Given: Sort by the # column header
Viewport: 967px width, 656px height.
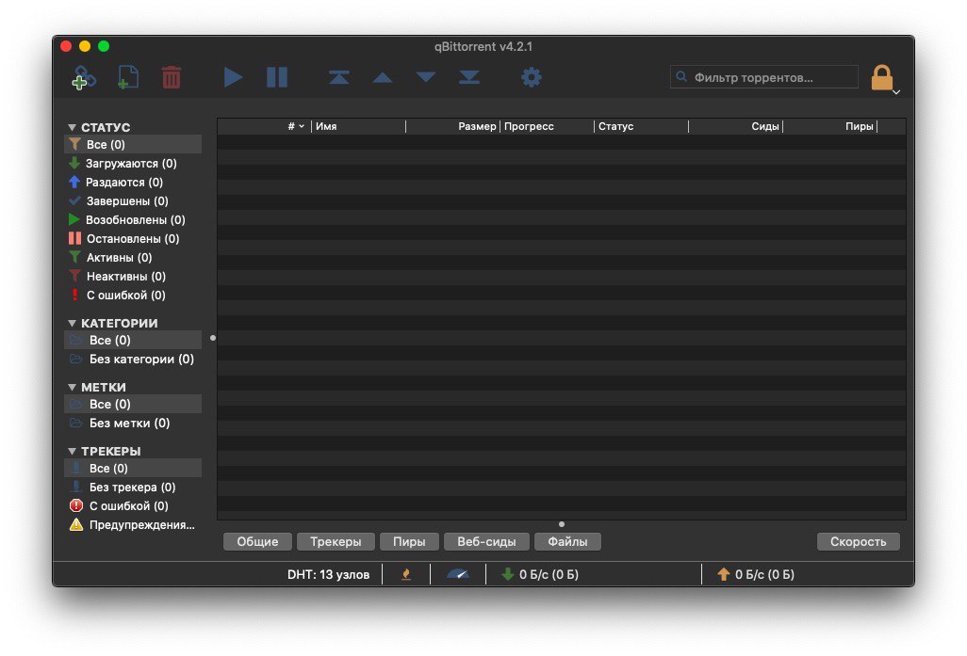Looking at the screenshot, I should tap(265, 126).
